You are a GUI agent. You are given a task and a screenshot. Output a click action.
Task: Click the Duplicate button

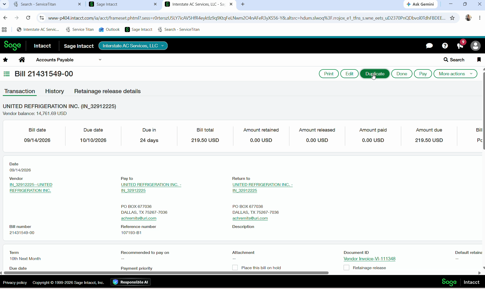coord(375,74)
